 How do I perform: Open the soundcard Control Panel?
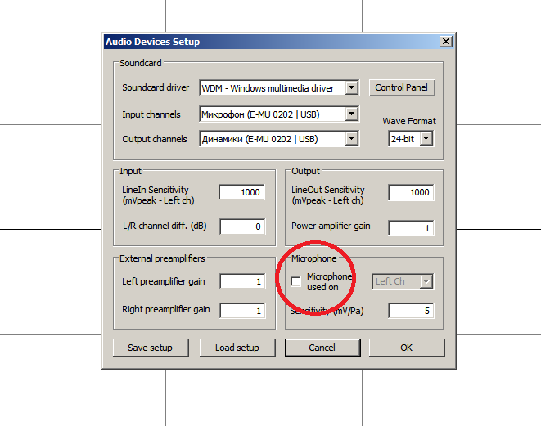pyautogui.click(x=402, y=87)
